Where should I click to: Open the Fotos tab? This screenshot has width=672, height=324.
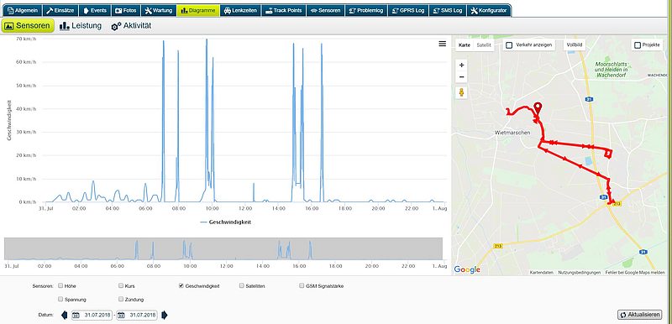tap(126, 10)
